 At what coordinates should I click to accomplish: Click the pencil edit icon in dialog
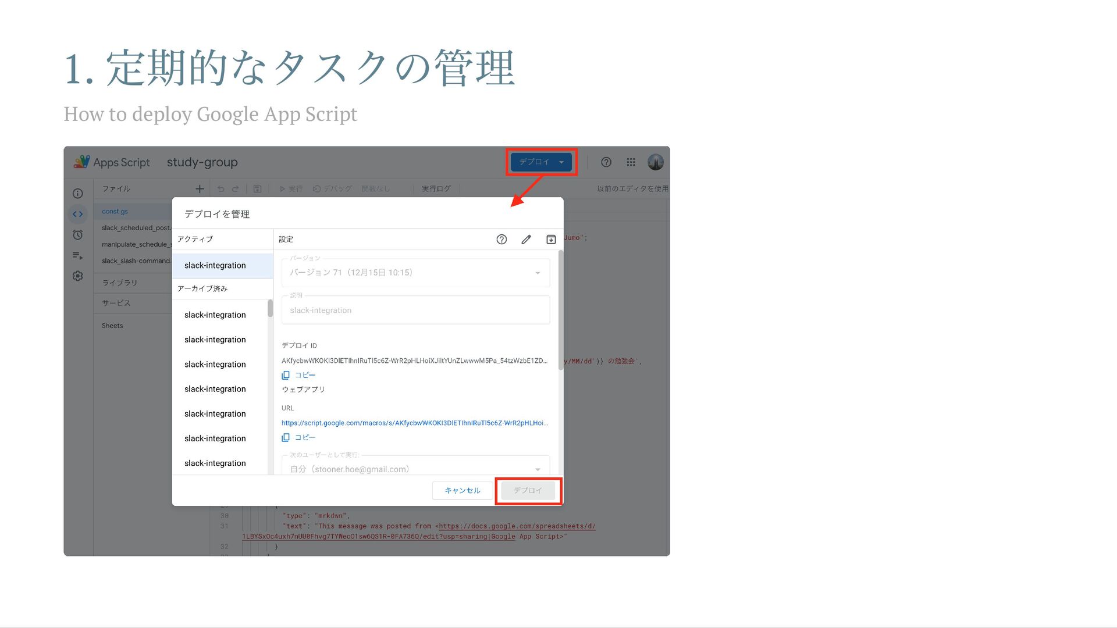526,240
